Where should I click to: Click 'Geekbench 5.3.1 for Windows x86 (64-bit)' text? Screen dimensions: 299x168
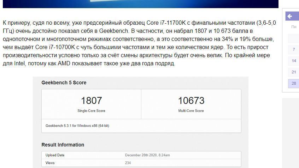pos(77,126)
